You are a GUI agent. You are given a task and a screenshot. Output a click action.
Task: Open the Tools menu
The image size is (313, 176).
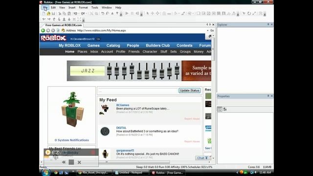pyautogui.click(x=94, y=8)
